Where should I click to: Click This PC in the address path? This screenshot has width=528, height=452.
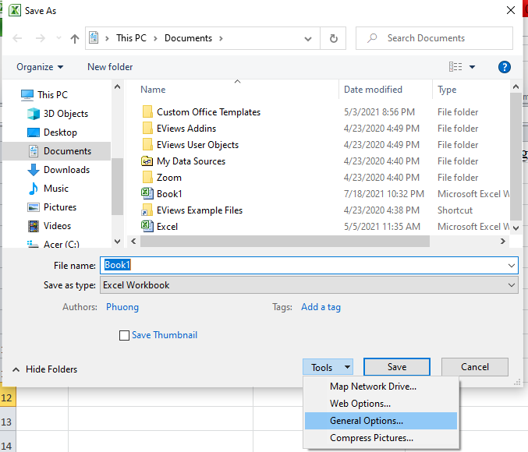(131, 38)
